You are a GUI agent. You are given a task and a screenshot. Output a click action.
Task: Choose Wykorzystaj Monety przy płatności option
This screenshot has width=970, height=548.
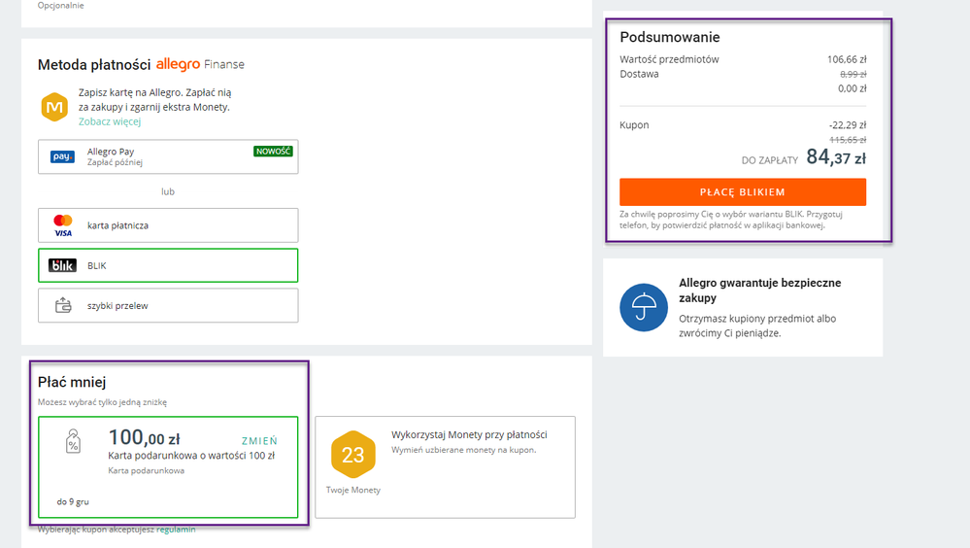(446, 467)
